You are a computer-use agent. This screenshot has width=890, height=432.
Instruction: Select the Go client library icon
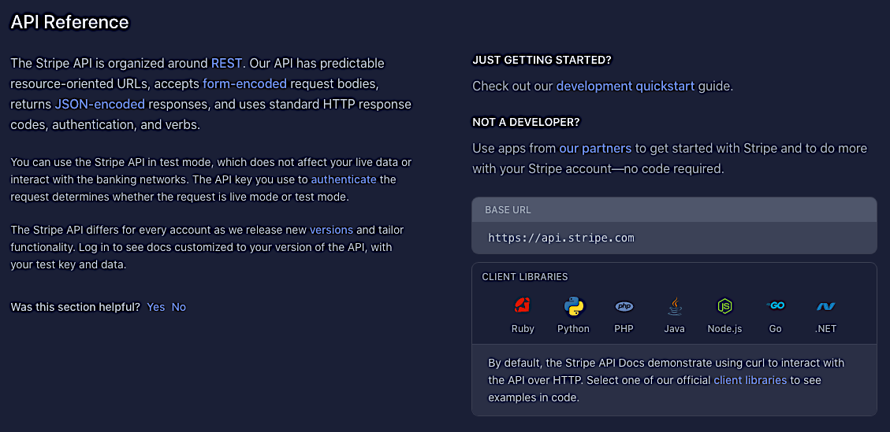click(776, 306)
